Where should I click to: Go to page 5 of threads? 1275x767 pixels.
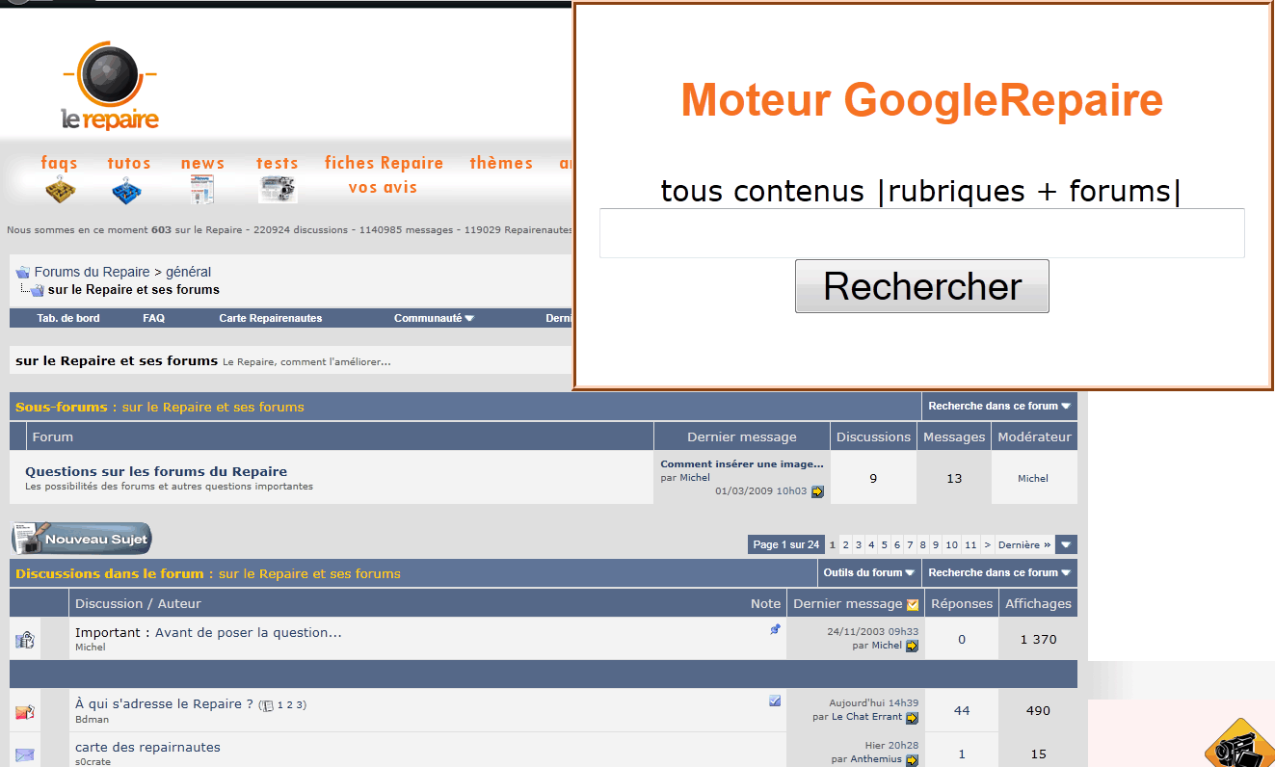(x=884, y=544)
